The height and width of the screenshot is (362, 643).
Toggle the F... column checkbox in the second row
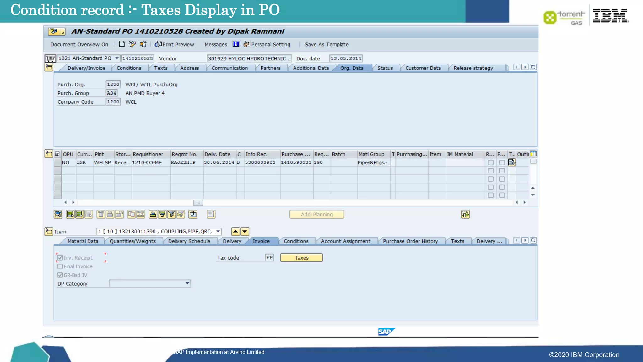click(502, 171)
